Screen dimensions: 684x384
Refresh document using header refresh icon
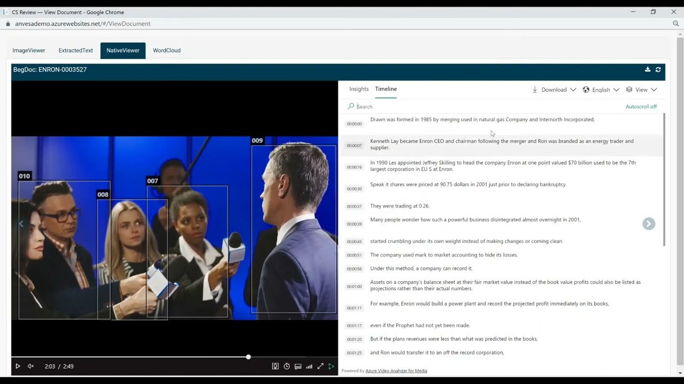point(658,69)
